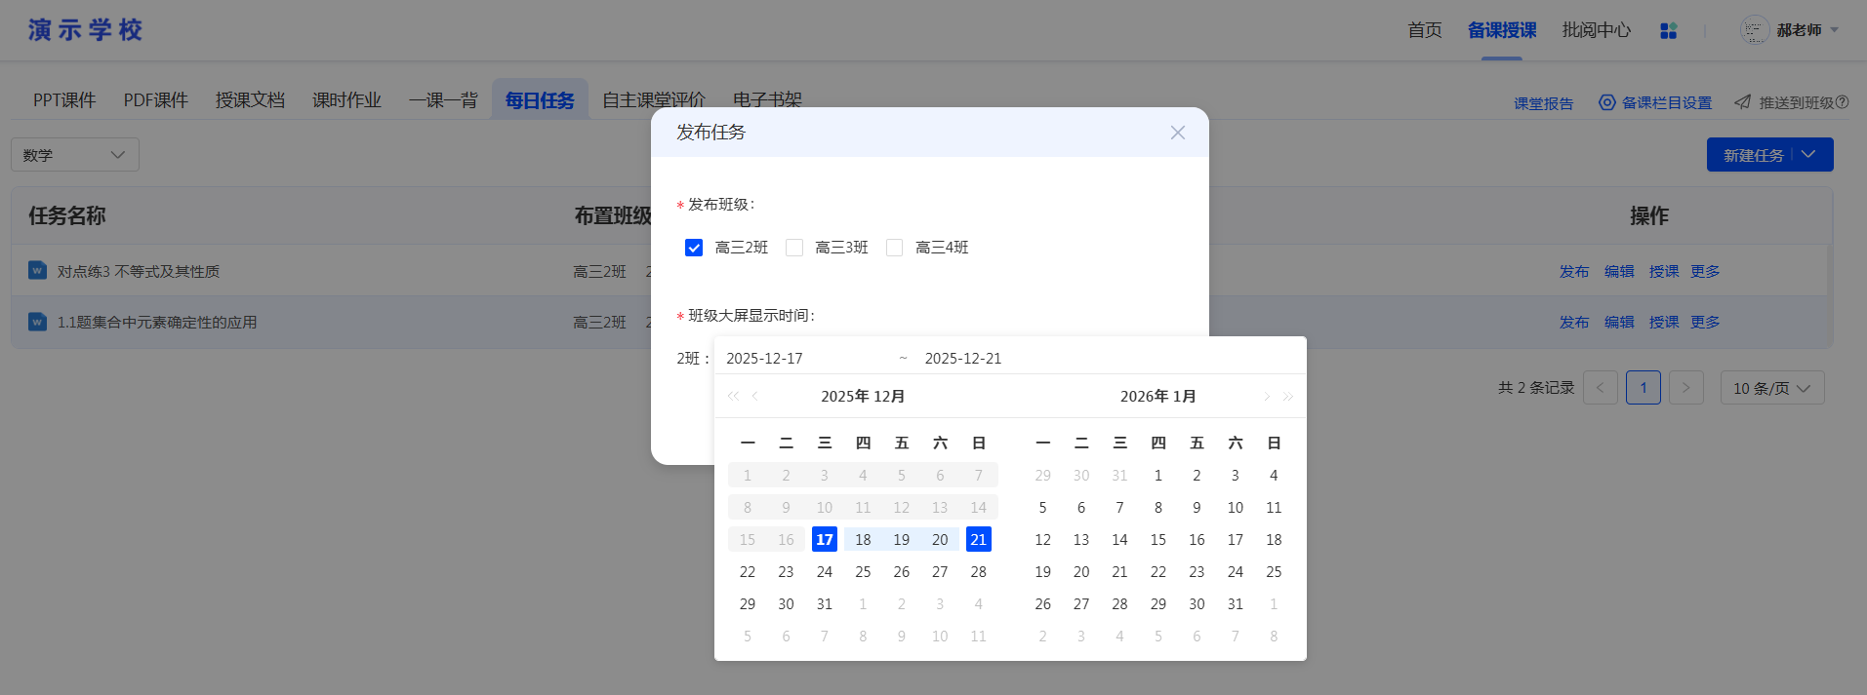The height and width of the screenshot is (695, 1867).
Task: Check the 高三4班 checkbox
Action: coord(894,248)
